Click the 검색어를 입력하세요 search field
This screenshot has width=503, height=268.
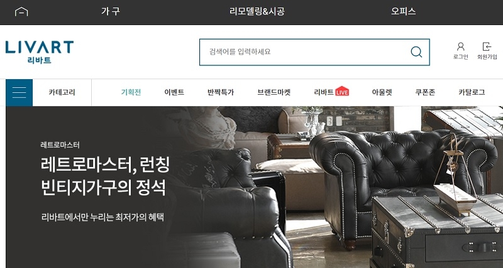303,52
